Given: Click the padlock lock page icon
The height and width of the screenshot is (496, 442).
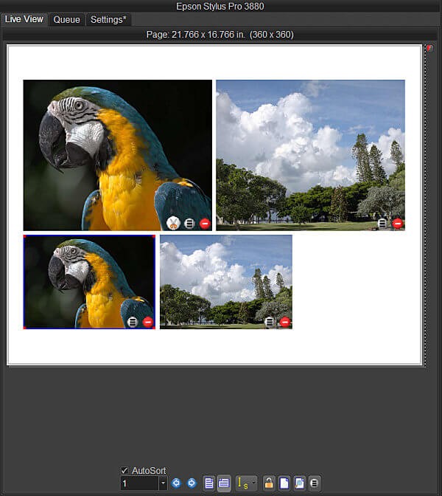Looking at the screenshot, I should (270, 483).
